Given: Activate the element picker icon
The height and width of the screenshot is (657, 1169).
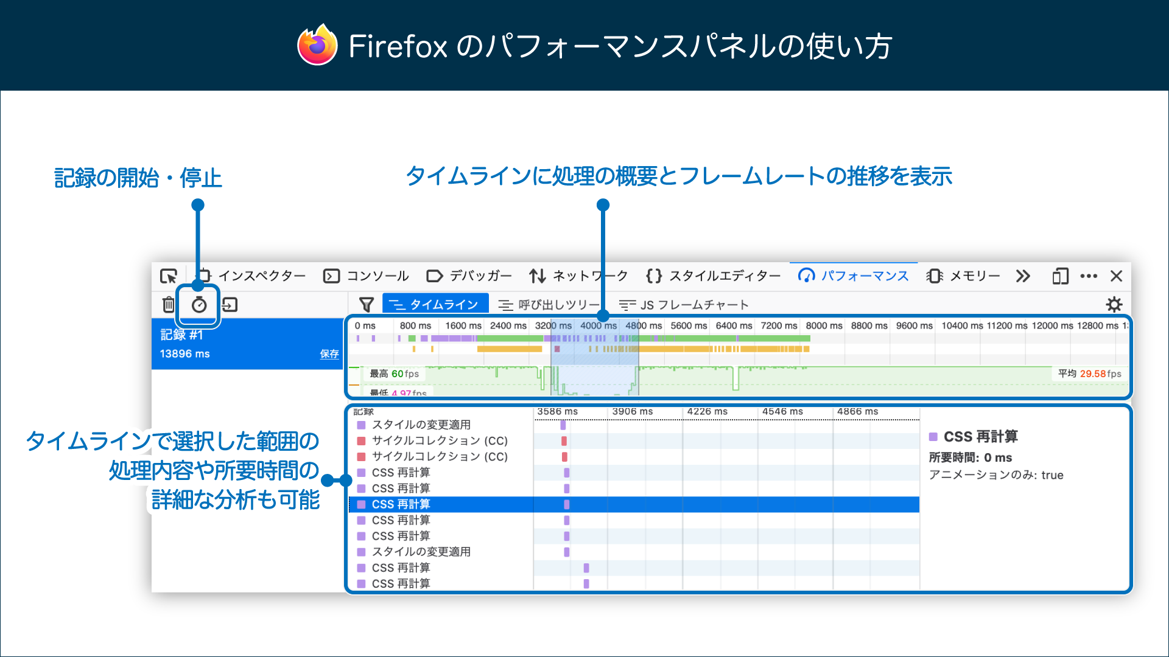Looking at the screenshot, I should (169, 276).
